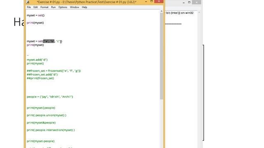Maximize the Exercise # 01.py editor window

151,1
